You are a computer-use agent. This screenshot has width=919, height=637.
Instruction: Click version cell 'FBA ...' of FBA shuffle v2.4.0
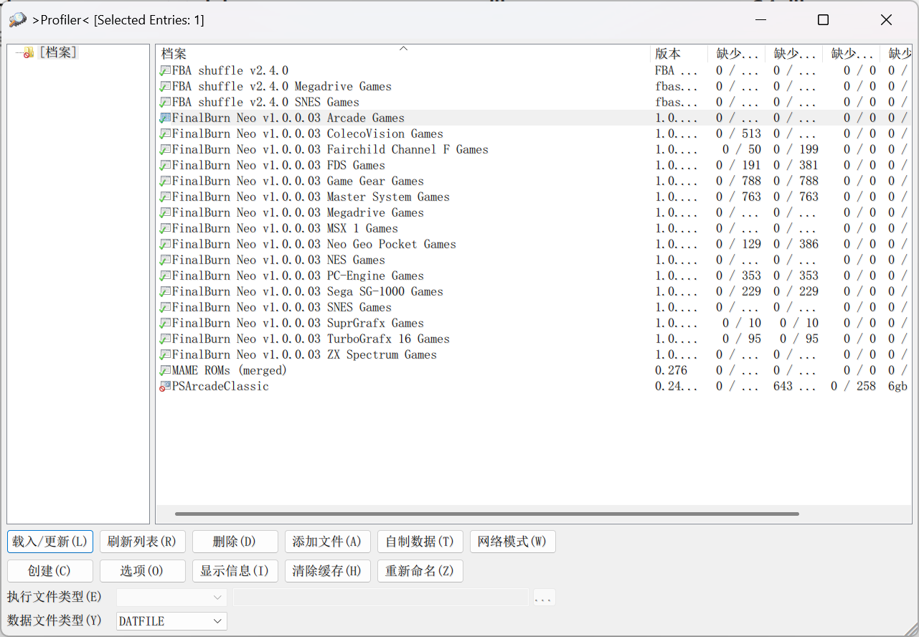tap(677, 71)
